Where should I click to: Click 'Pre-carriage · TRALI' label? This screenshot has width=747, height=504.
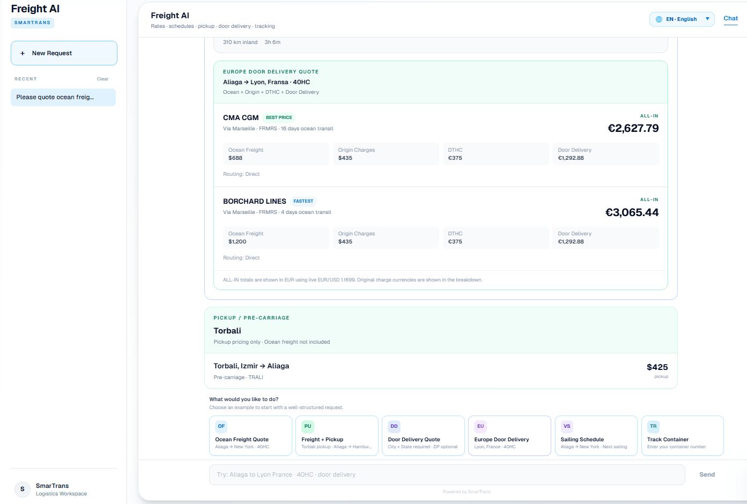pyautogui.click(x=239, y=377)
